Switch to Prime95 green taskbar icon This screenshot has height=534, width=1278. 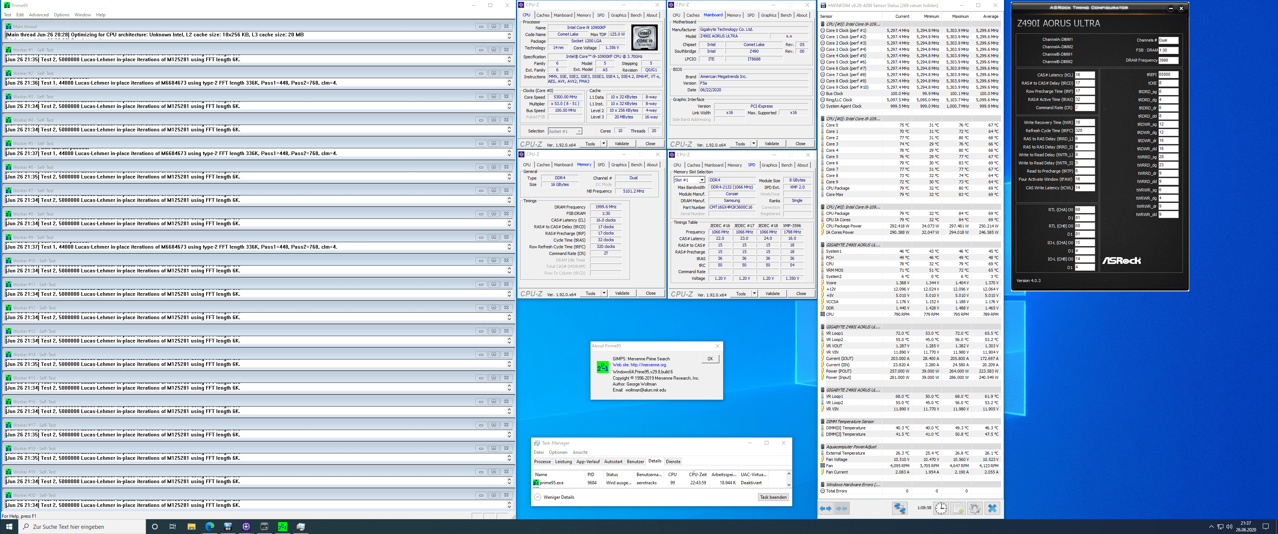coord(282,527)
